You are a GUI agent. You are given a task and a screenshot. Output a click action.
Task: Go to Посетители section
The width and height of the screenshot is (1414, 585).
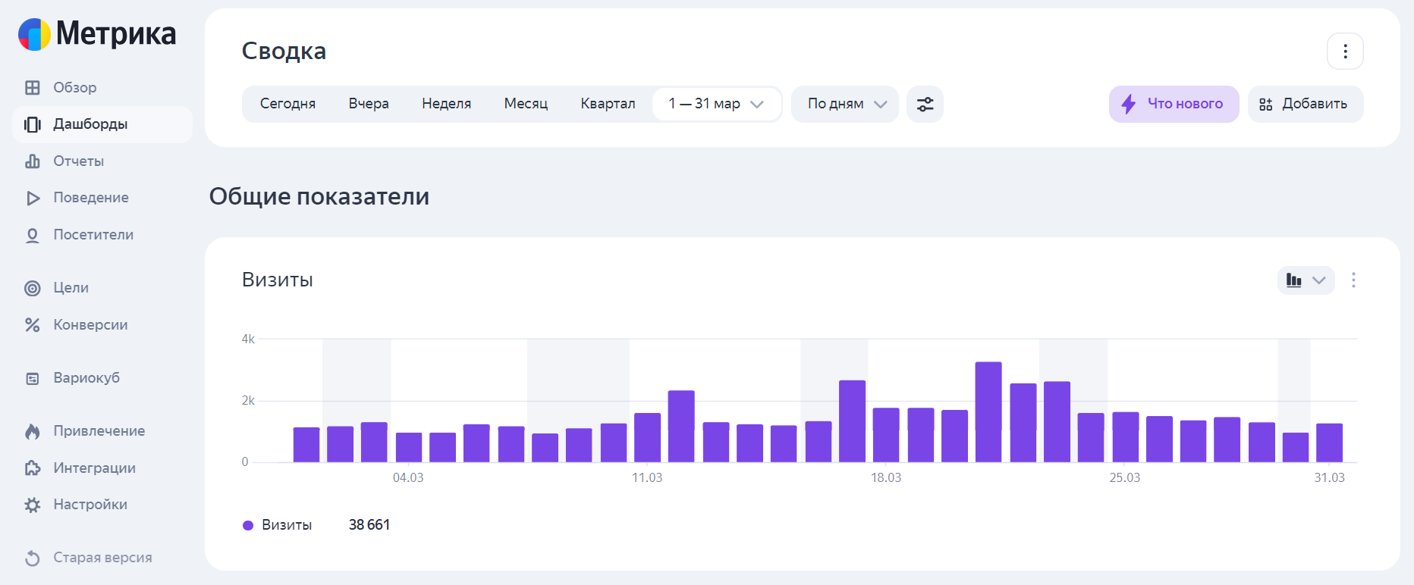pyautogui.click(x=93, y=235)
